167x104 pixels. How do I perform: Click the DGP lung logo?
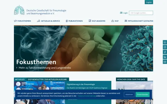click(19, 10)
